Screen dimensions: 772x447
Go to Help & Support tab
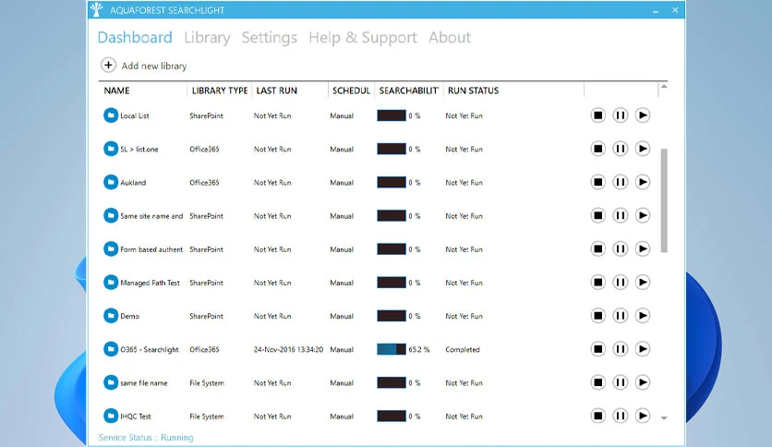[x=363, y=38]
